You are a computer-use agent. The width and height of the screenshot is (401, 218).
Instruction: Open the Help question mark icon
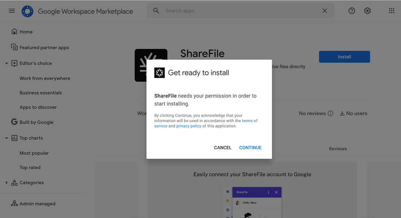tap(352, 11)
